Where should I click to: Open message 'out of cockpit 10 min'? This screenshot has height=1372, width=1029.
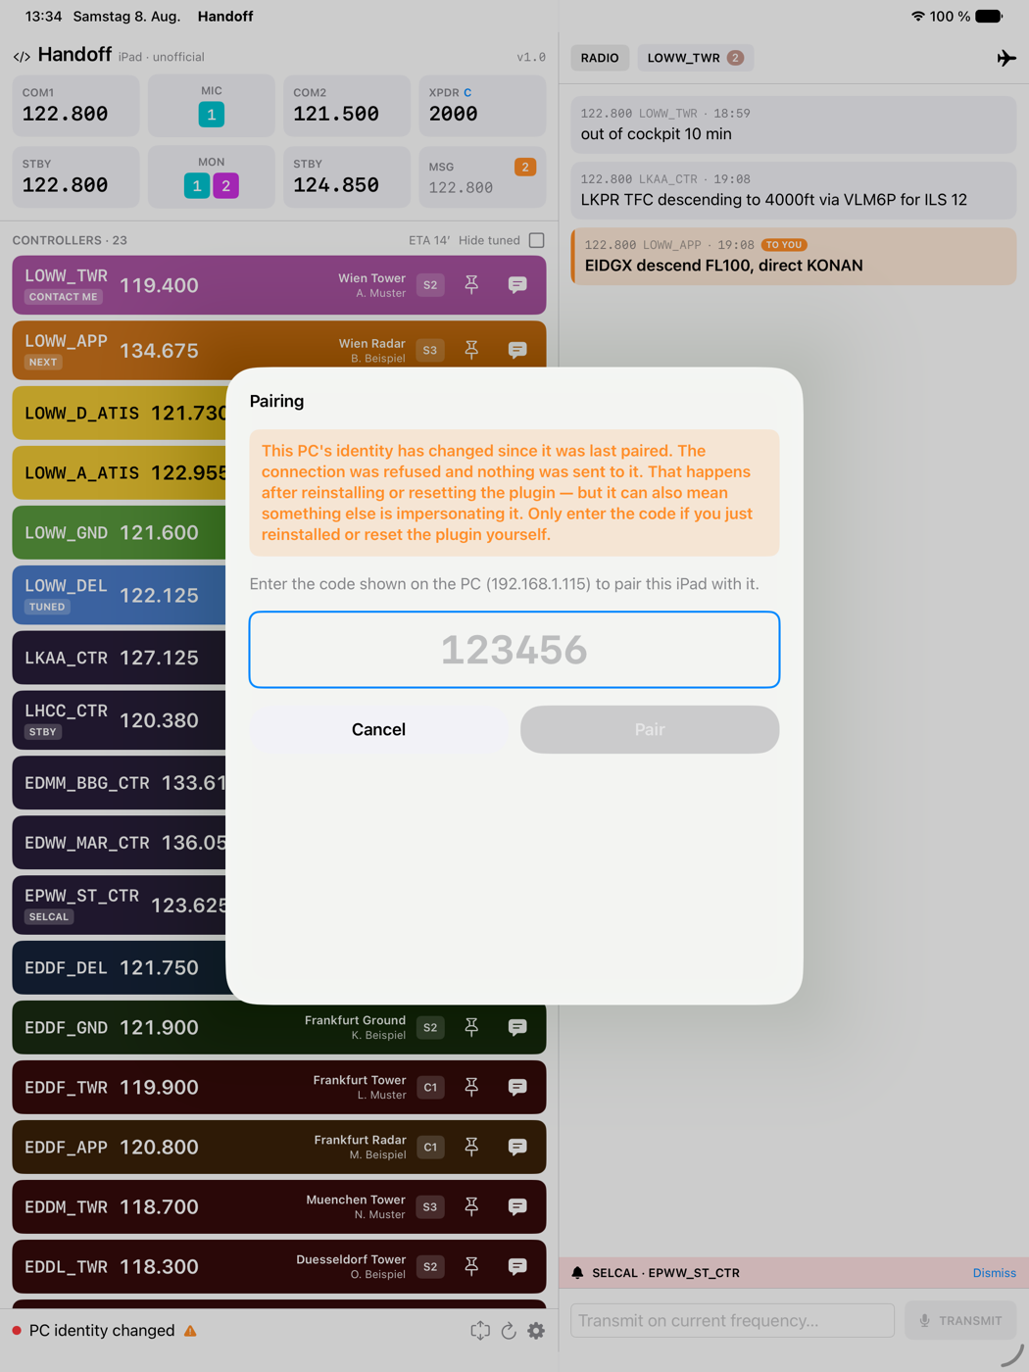pyautogui.click(x=794, y=124)
